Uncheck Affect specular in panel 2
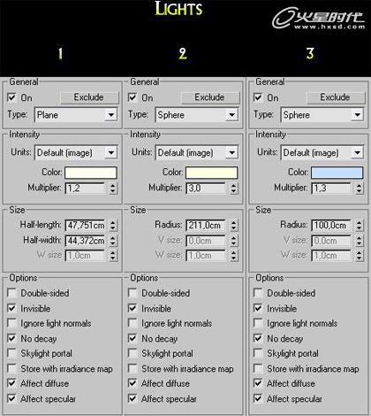This screenshot has width=371, height=416. (x=132, y=398)
